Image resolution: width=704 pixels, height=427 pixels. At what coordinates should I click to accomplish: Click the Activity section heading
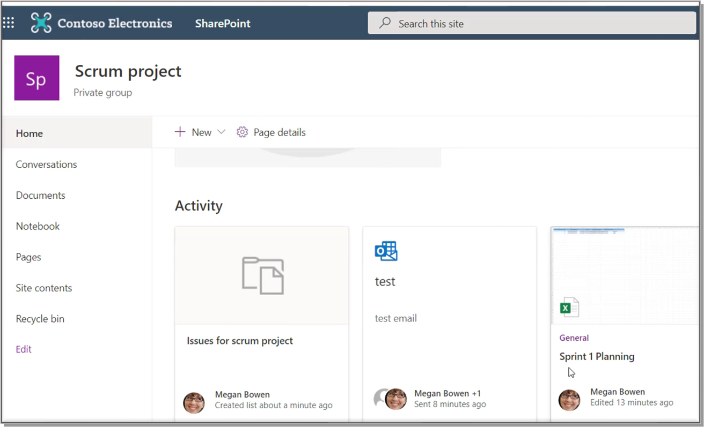tap(199, 206)
